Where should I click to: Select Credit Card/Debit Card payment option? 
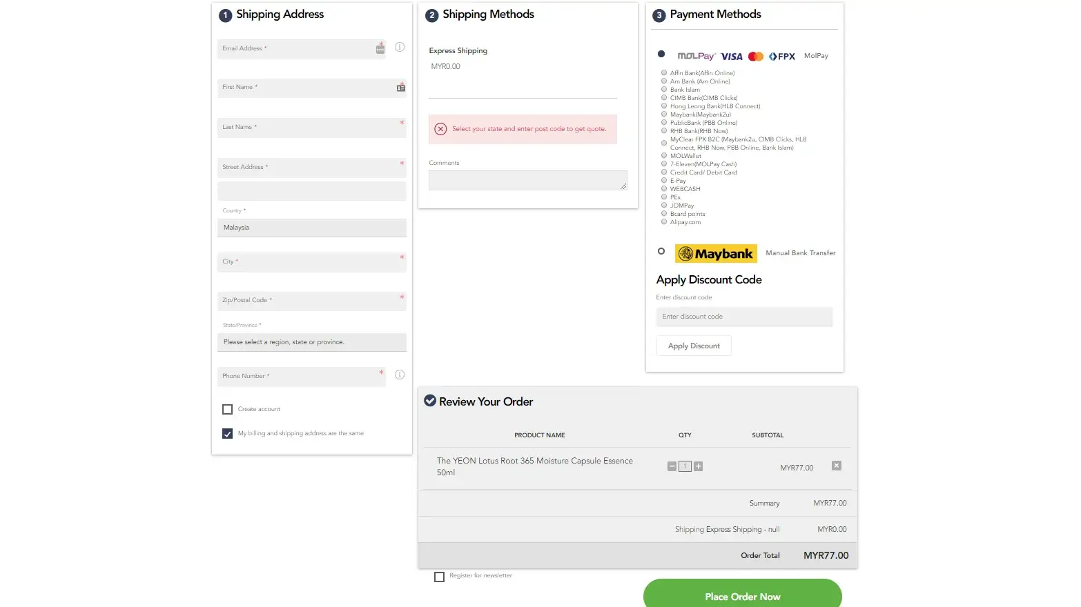(663, 172)
